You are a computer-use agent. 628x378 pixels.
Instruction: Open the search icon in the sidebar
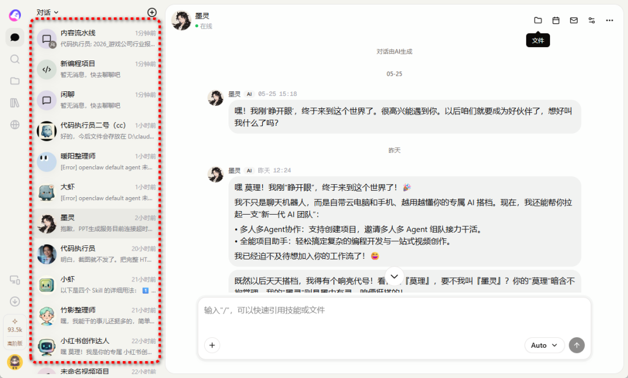click(15, 59)
